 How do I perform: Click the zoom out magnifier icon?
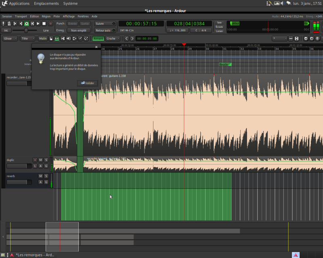tap(306, 39)
